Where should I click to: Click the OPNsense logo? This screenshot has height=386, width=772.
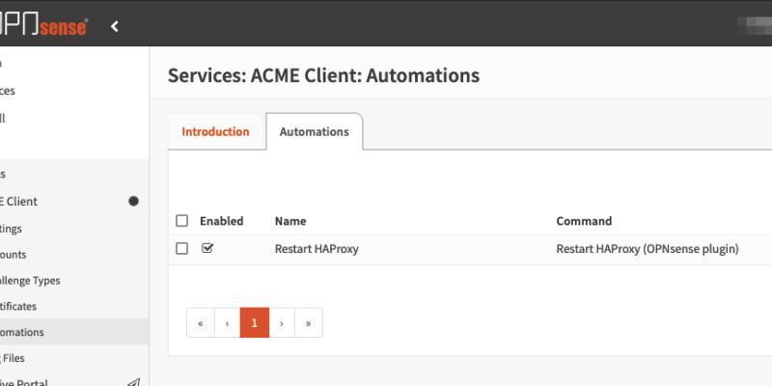pos(43,26)
